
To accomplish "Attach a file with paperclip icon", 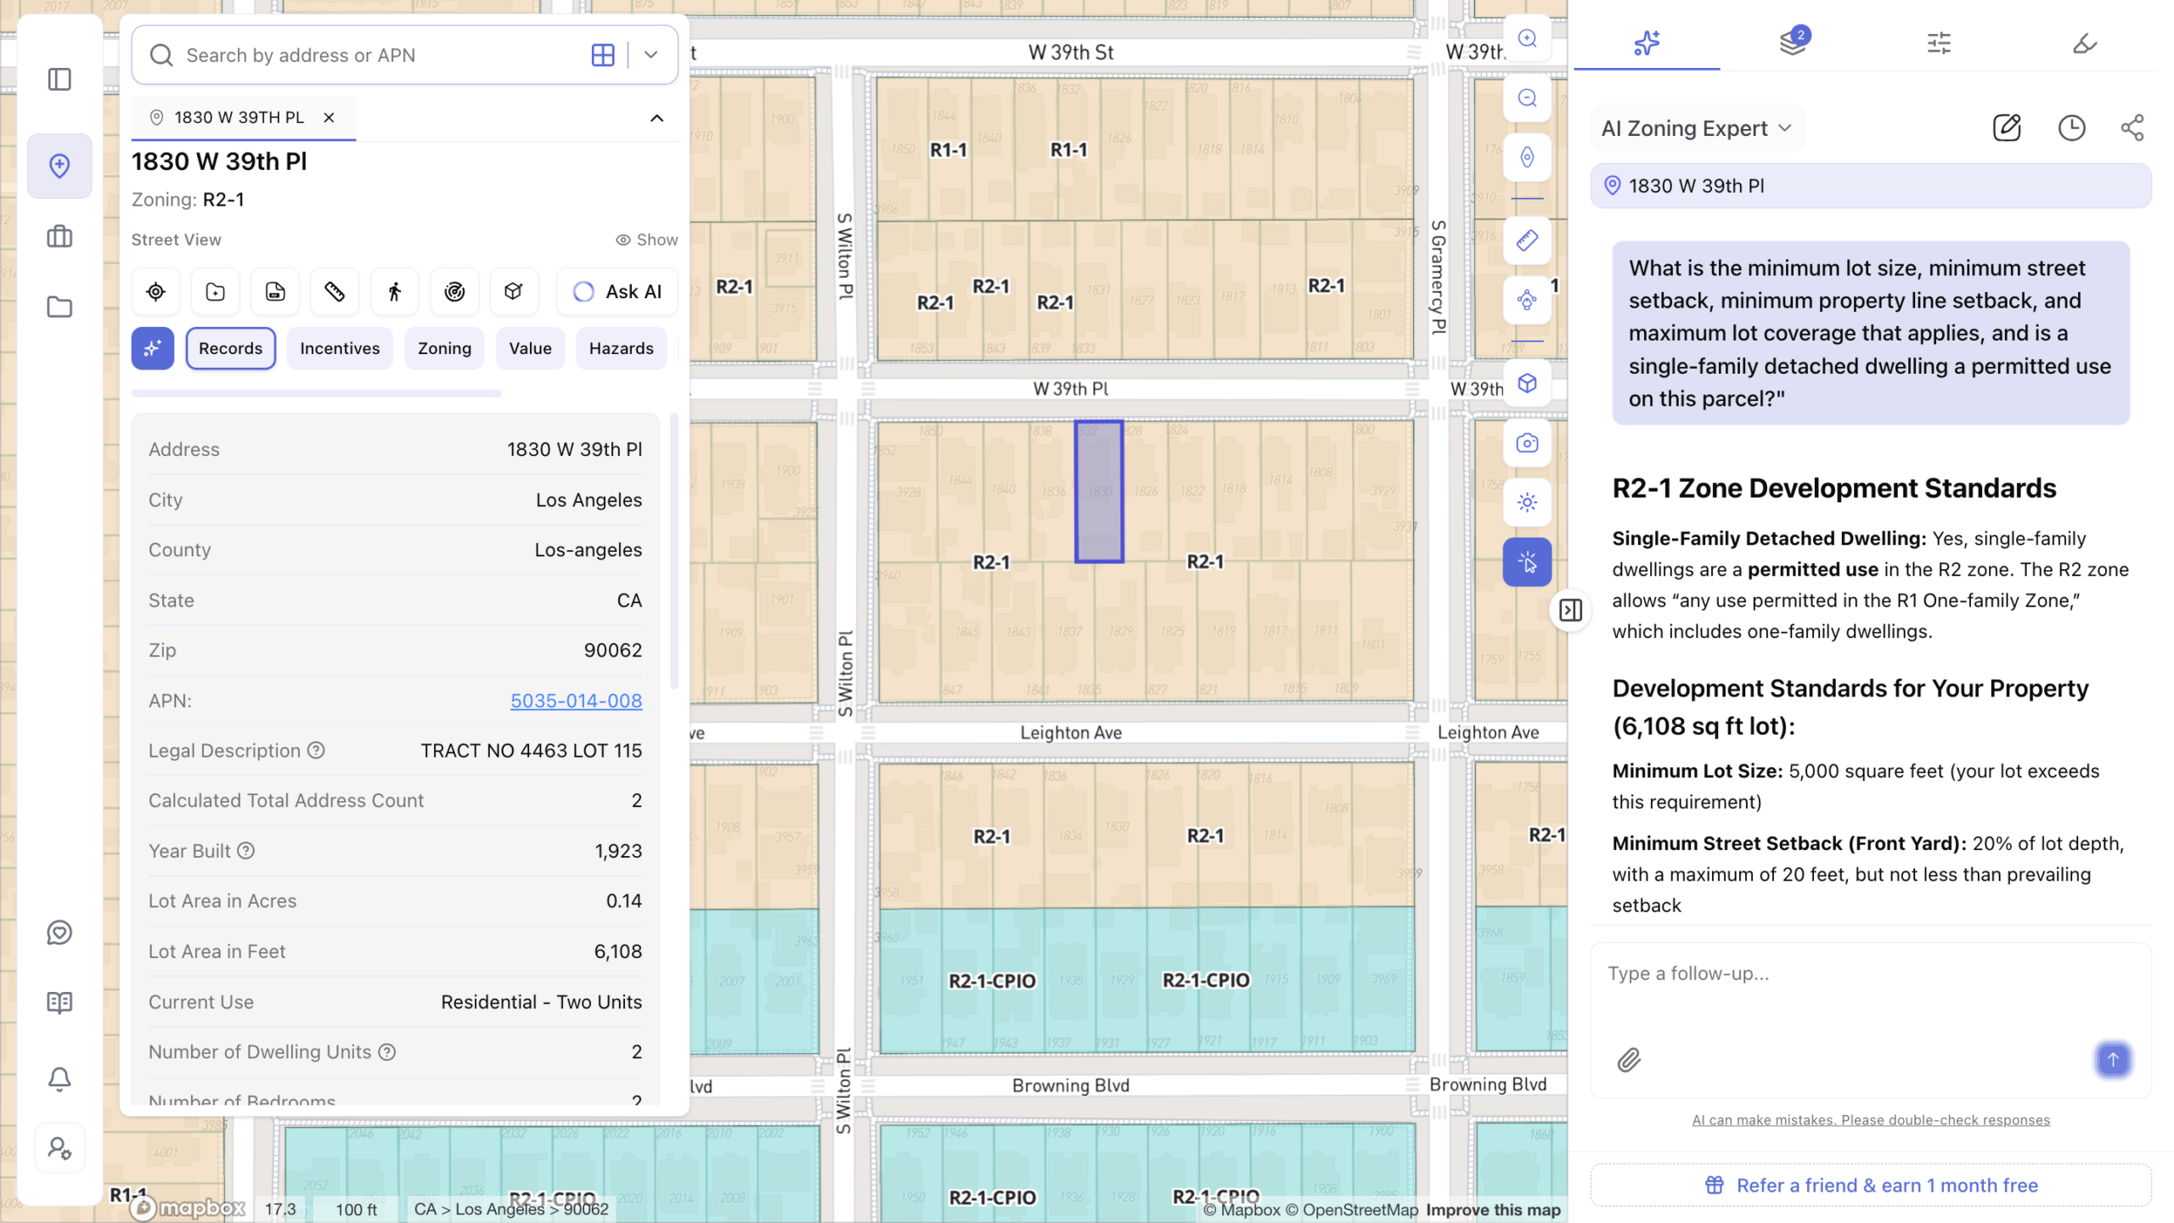I will [1629, 1060].
